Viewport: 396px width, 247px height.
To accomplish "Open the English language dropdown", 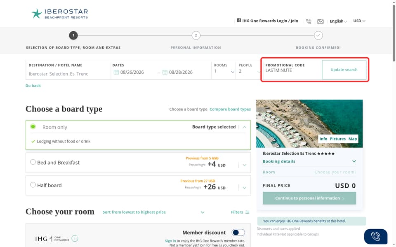I will (x=338, y=21).
